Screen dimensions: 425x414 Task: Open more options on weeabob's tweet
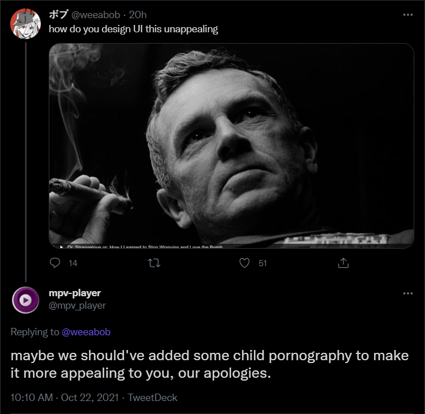(x=407, y=15)
